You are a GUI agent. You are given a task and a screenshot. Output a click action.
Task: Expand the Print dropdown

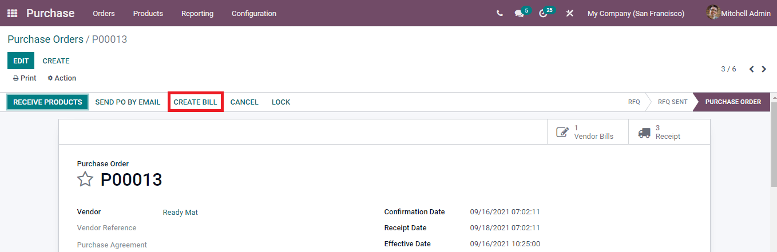pyautogui.click(x=25, y=78)
